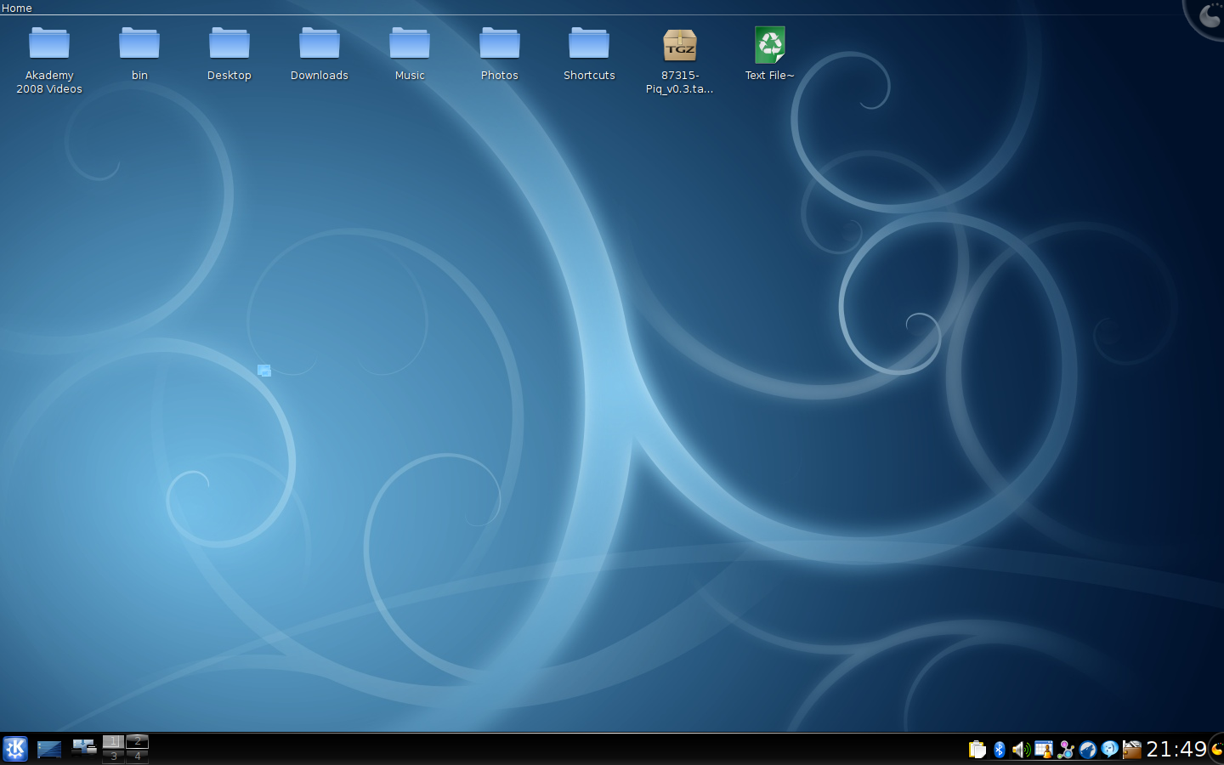Select the 87315-Piq_v0.3 TGZ archive

click(x=680, y=59)
